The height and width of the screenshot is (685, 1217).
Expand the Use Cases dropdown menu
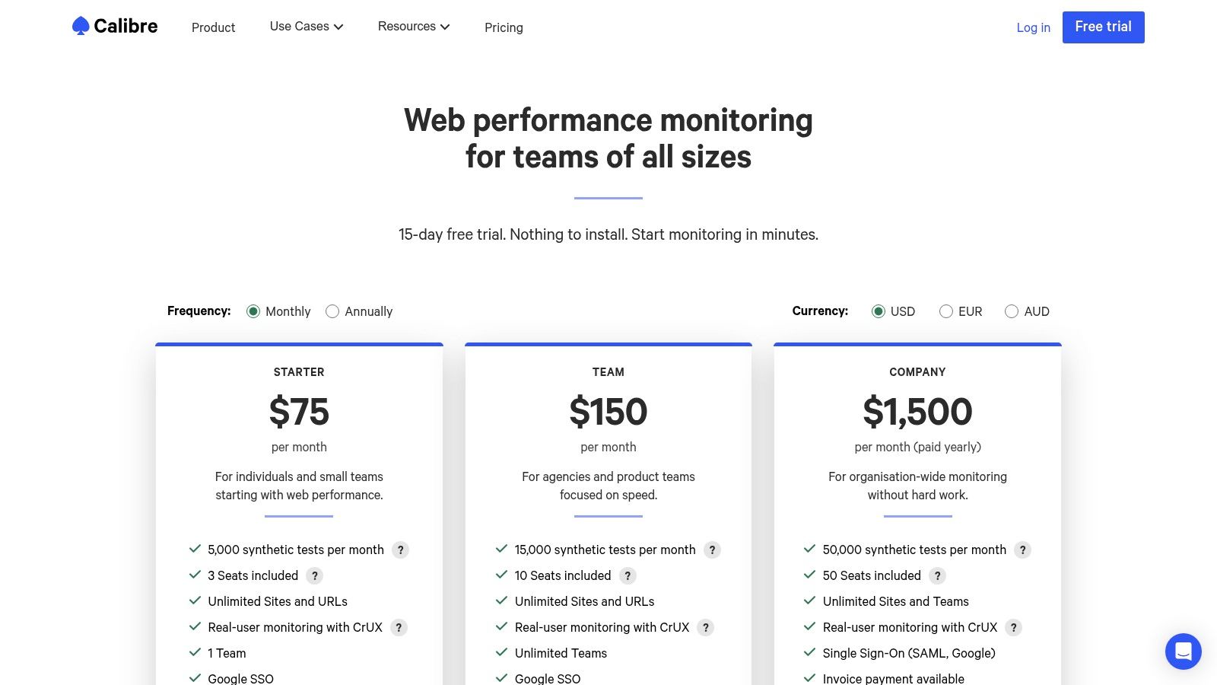click(x=307, y=27)
